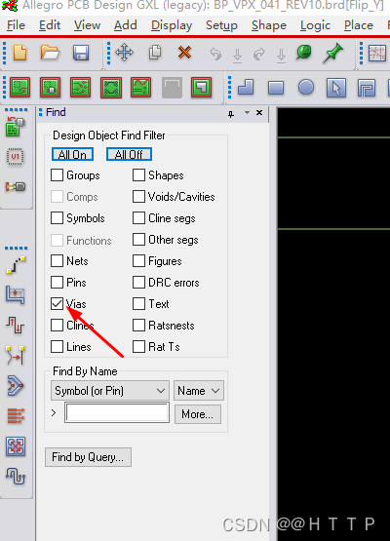Click the Save floppy disk icon
The height and width of the screenshot is (541, 390).
click(x=81, y=54)
